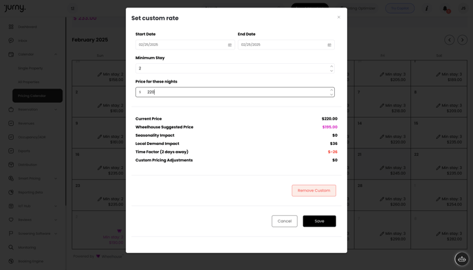This screenshot has height=270, width=473.
Task: Open the Start Date calendar picker icon
Action: click(x=230, y=45)
